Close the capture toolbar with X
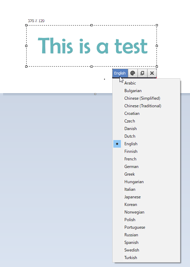 coord(152,73)
